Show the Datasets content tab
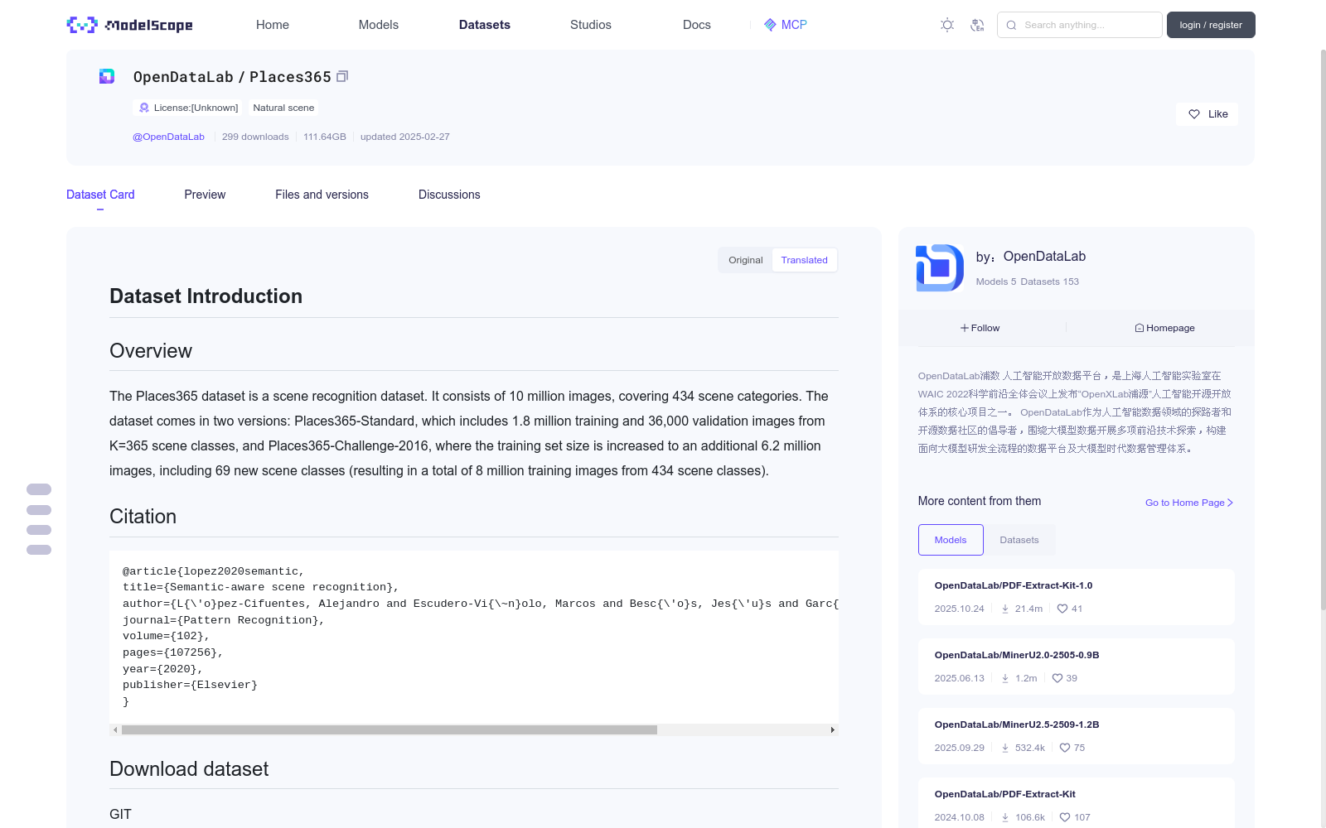This screenshot has height=828, width=1326. pyautogui.click(x=1019, y=540)
